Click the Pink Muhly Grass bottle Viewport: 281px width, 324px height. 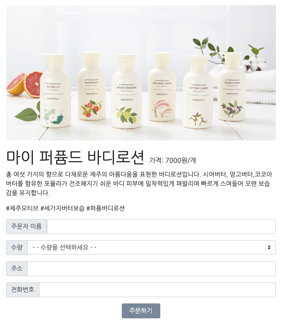tap(162, 86)
